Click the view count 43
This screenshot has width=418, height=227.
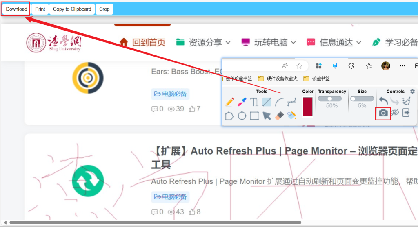coord(176,212)
